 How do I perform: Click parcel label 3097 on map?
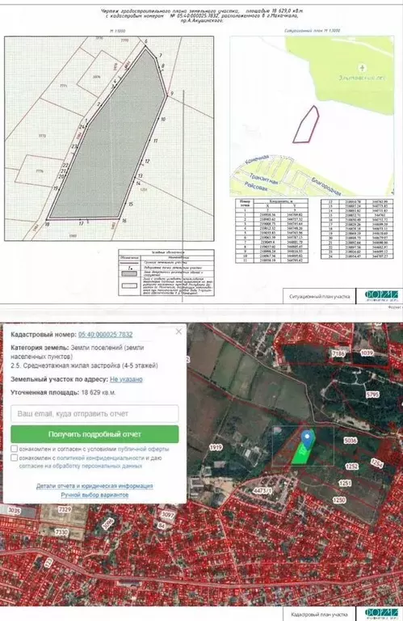pos(169,514)
